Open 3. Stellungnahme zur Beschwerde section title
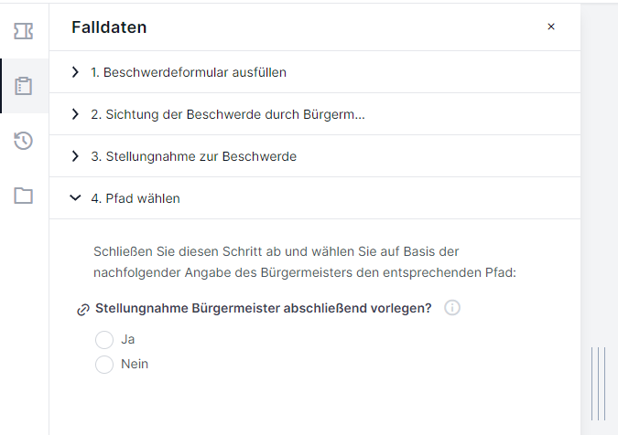The image size is (618, 435). [193, 156]
